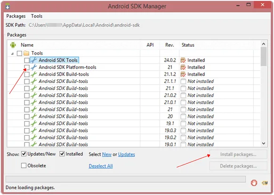Open the Tools menu
This screenshot has height=195, width=274.
click(x=37, y=16)
